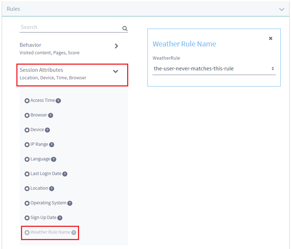Viewport: 291px width, 249px height.
Task: Click the Language label
Action: pyautogui.click(x=40, y=159)
